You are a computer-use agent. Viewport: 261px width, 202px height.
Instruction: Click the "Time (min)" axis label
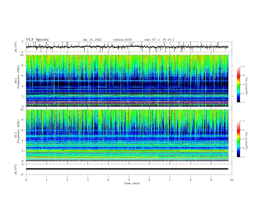tap(132, 183)
